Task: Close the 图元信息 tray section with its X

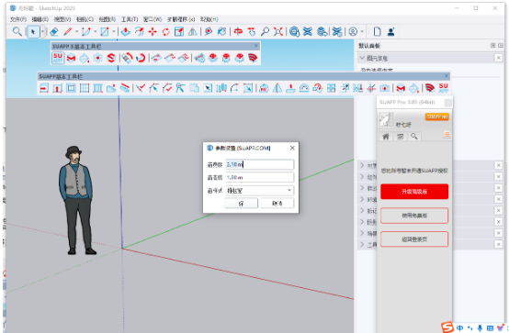Action: 499,58
